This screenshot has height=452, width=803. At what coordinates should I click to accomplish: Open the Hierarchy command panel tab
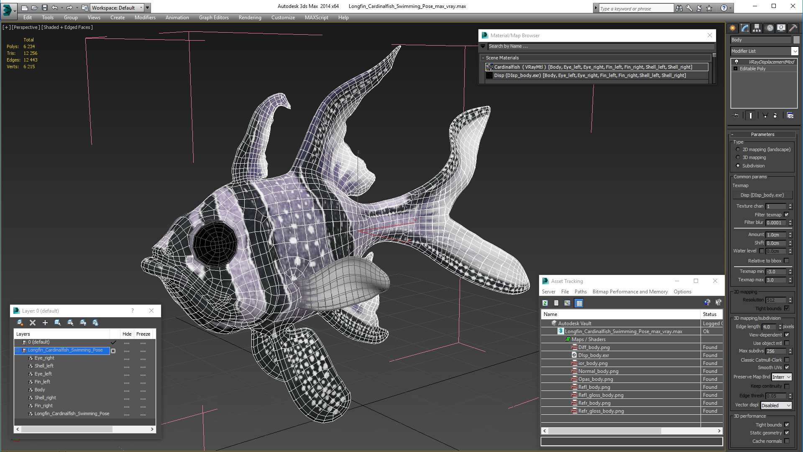[x=757, y=28]
